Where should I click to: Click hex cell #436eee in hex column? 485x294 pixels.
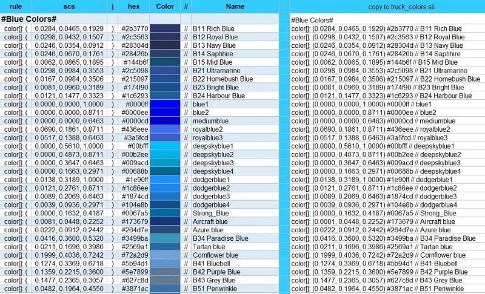coord(133,129)
